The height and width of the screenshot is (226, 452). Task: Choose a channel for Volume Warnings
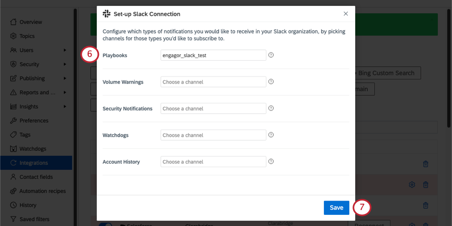pos(213,82)
